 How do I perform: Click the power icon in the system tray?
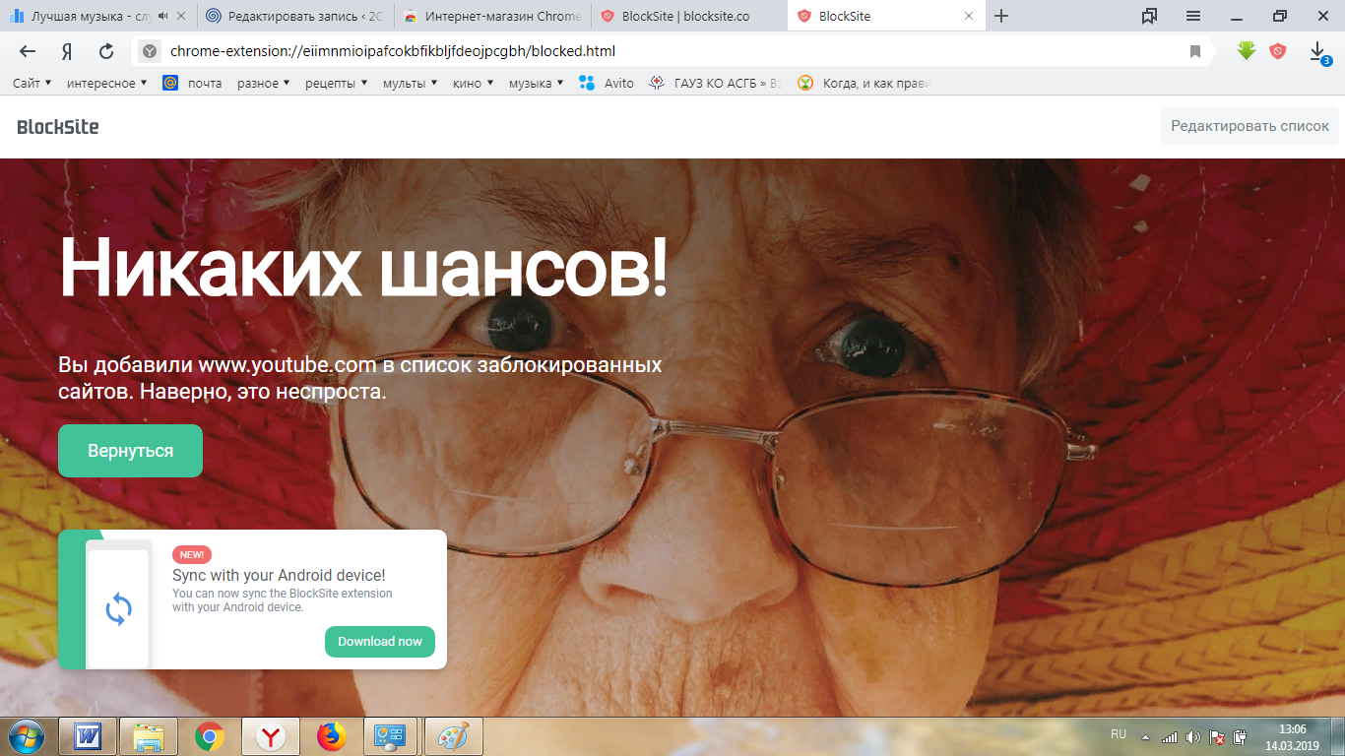pos(1241,736)
